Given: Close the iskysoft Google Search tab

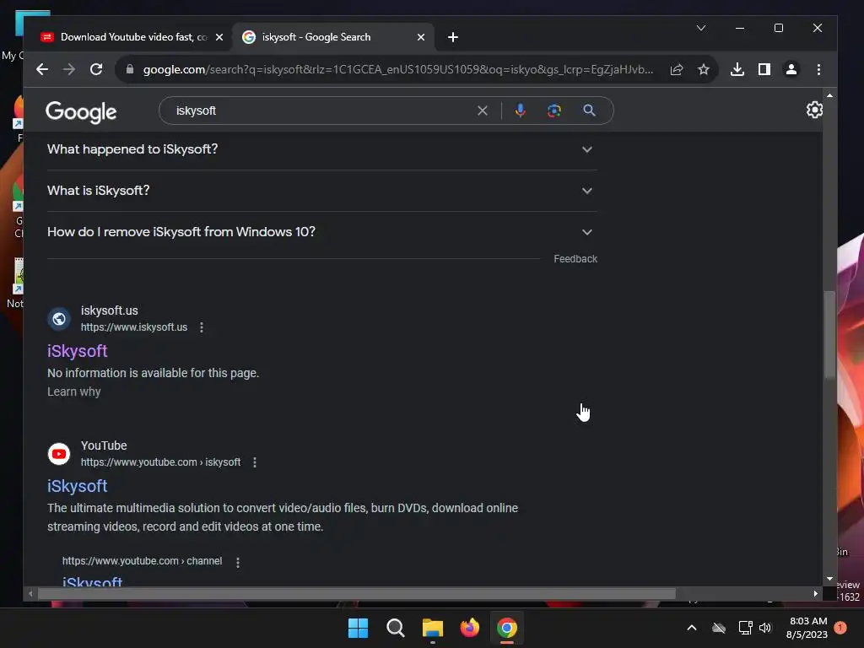Looking at the screenshot, I should [421, 37].
